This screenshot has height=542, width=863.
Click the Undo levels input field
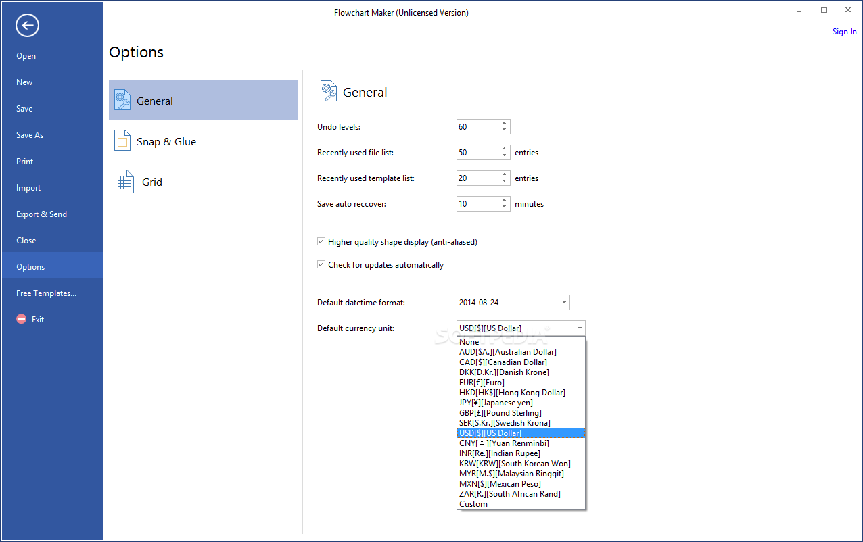click(478, 126)
